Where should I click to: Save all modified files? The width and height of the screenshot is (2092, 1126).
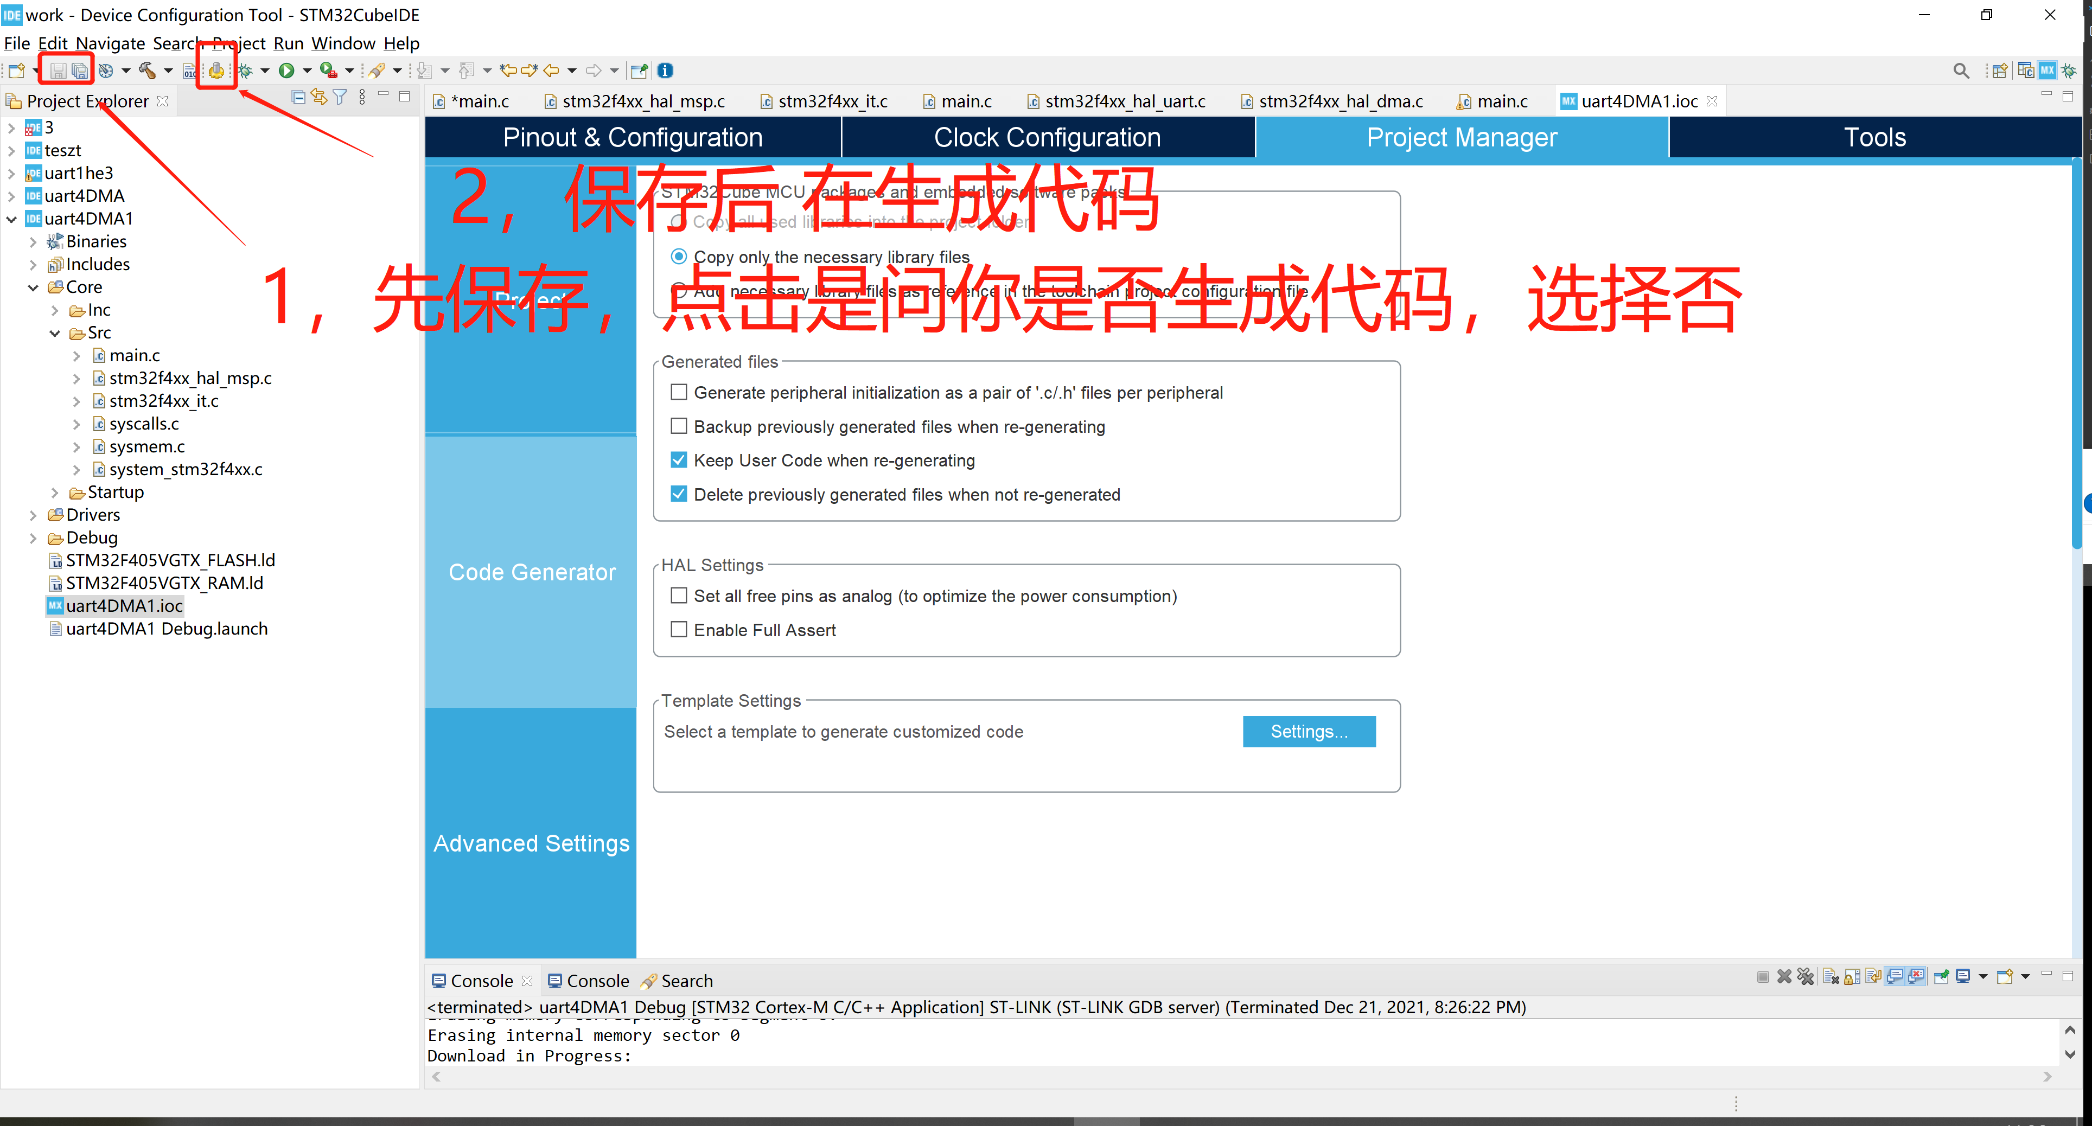pyautogui.click(x=79, y=70)
